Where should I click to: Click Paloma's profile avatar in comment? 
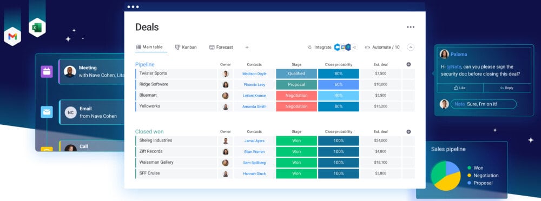(x=444, y=54)
